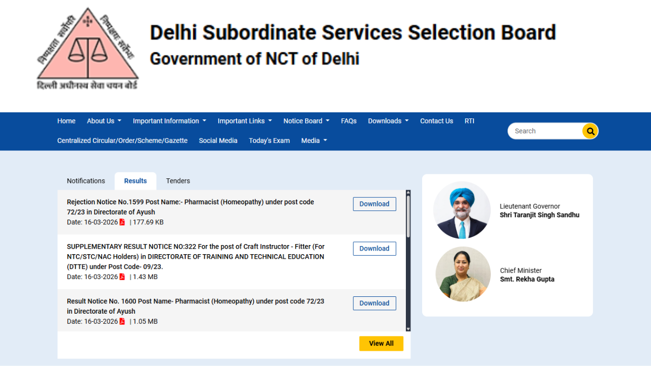This screenshot has width=651, height=366.
Task: Open the PDF icon for Result Notice No. 1600
Action: (122, 321)
